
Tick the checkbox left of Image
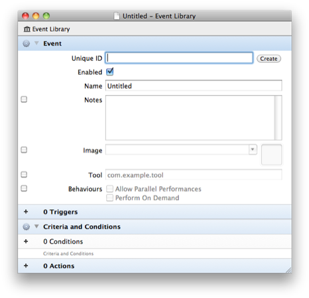(24, 150)
